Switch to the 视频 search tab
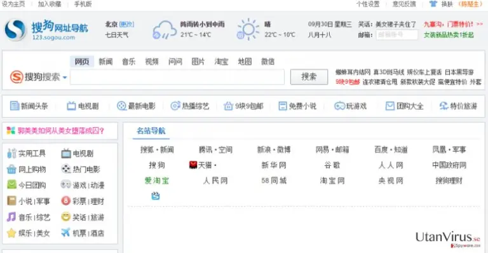The image size is (488, 253). point(152,62)
